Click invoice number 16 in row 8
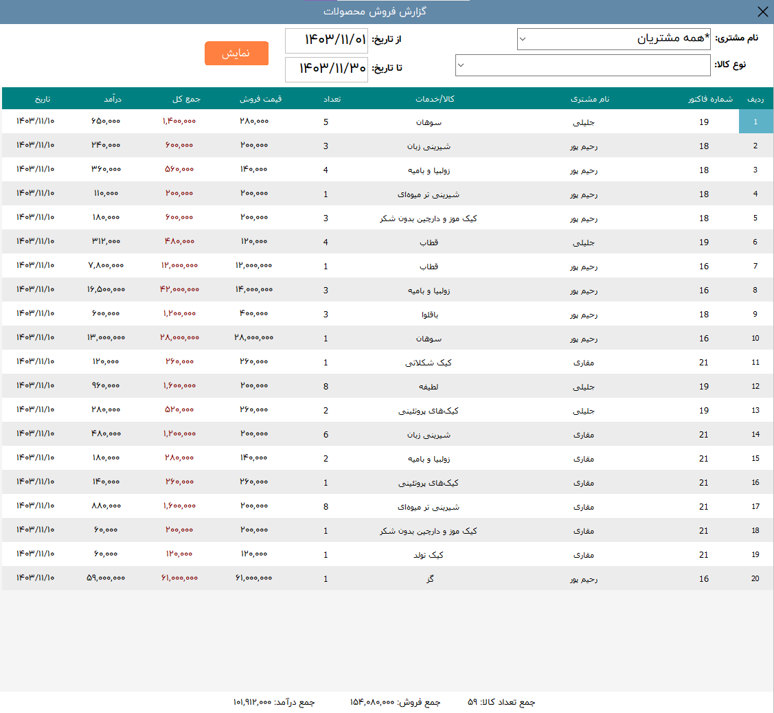 [x=704, y=291]
